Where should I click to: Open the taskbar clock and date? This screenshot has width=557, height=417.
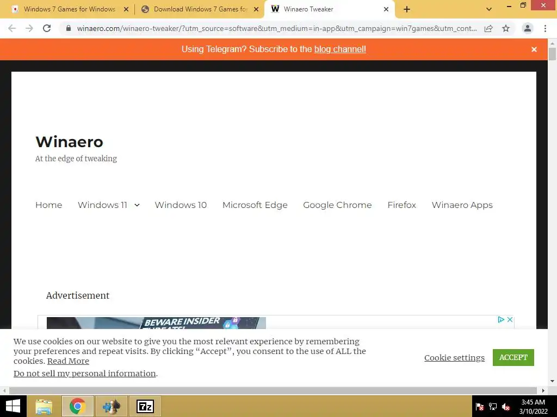click(533, 407)
